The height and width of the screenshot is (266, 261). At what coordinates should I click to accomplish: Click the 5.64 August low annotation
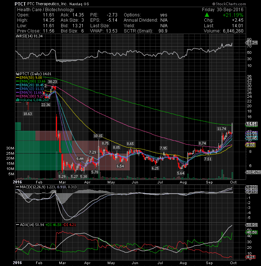point(181,173)
